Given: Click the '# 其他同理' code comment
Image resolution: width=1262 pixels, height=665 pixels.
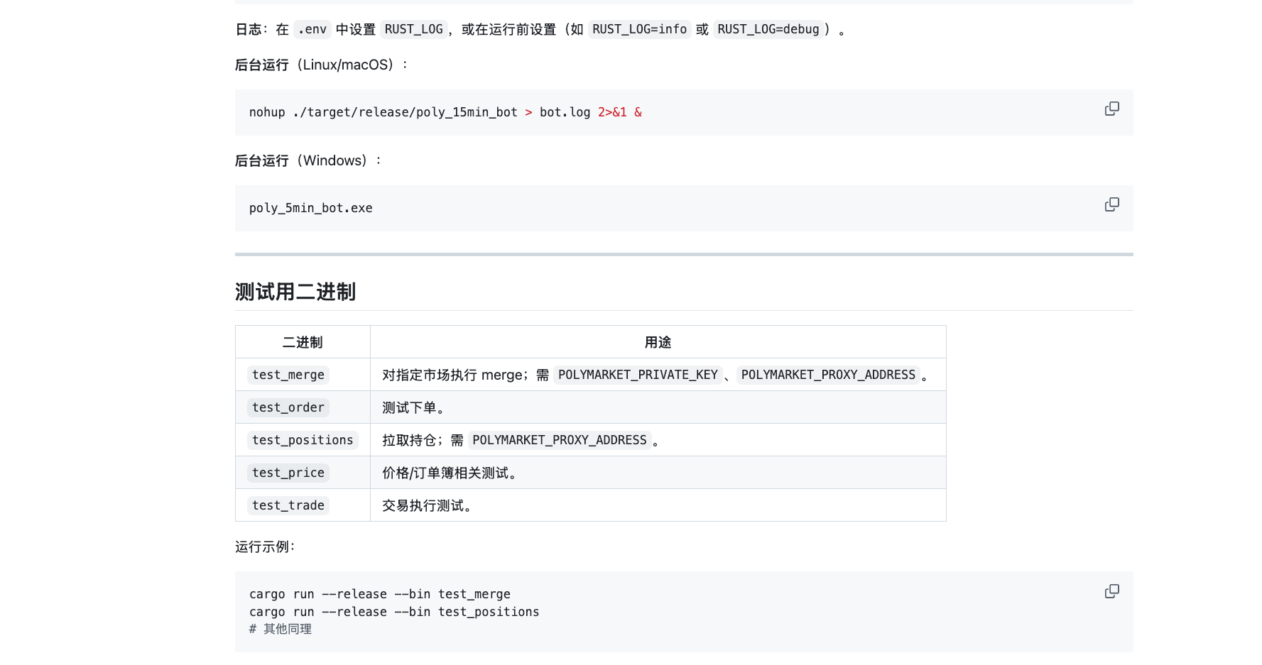Looking at the screenshot, I should pos(281,629).
